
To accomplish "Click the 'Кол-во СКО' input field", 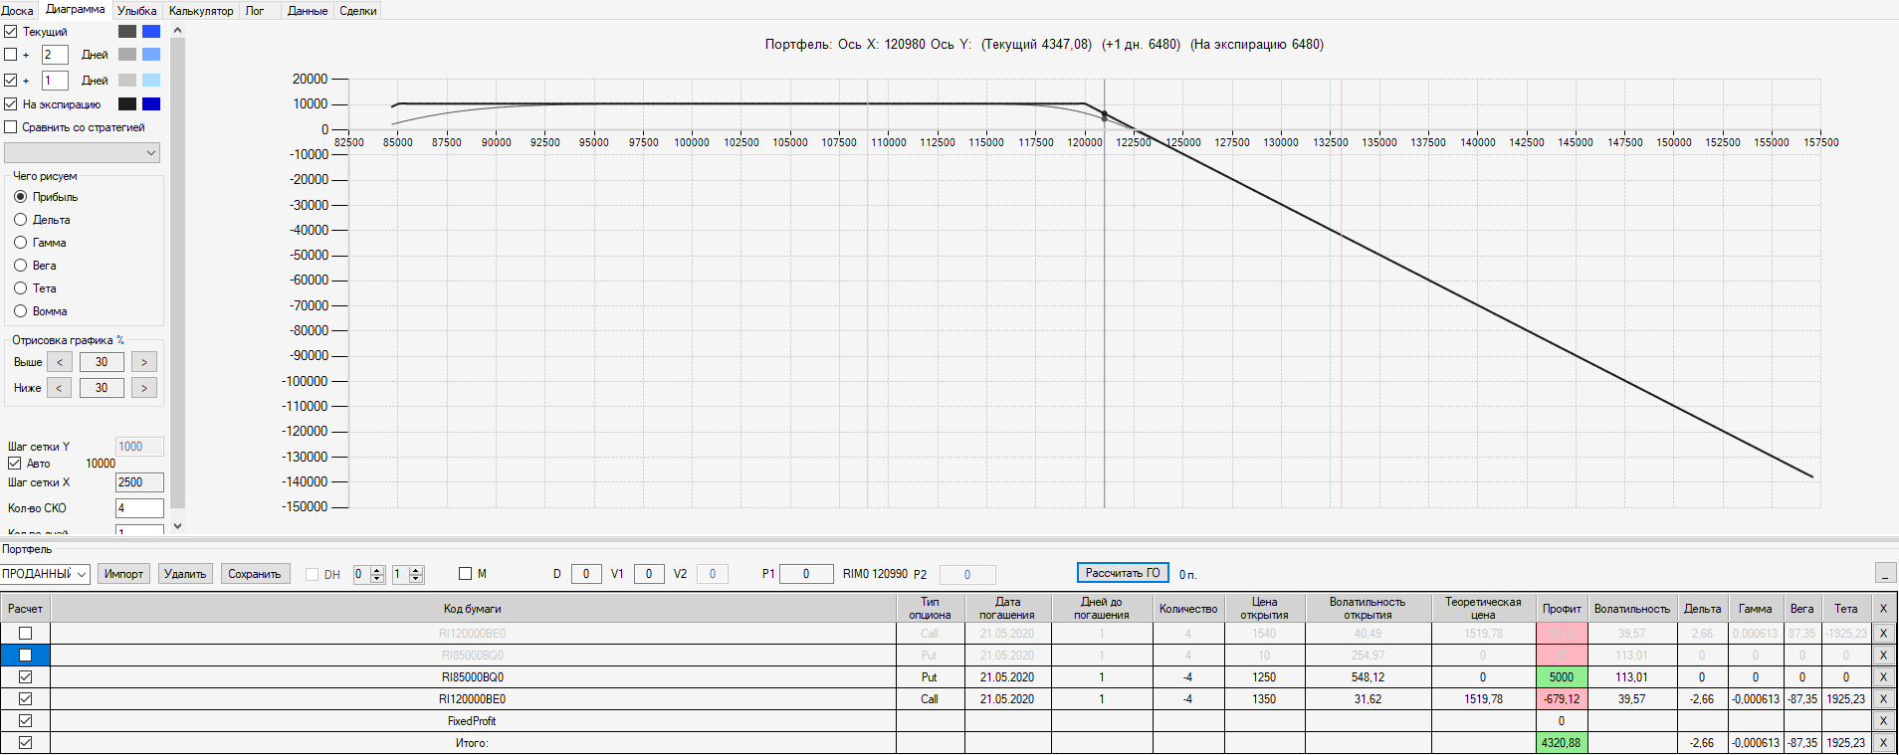I will click(139, 508).
